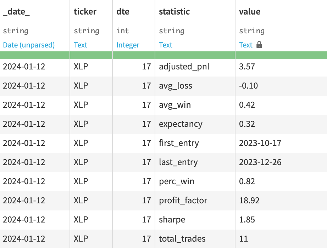Select the profit_factor statistic cell

pos(183,201)
